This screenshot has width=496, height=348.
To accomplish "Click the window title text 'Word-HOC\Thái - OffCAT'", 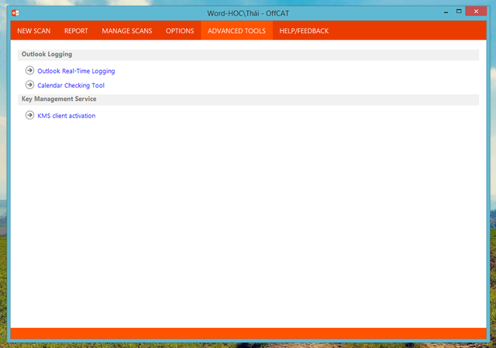I will [x=248, y=12].
